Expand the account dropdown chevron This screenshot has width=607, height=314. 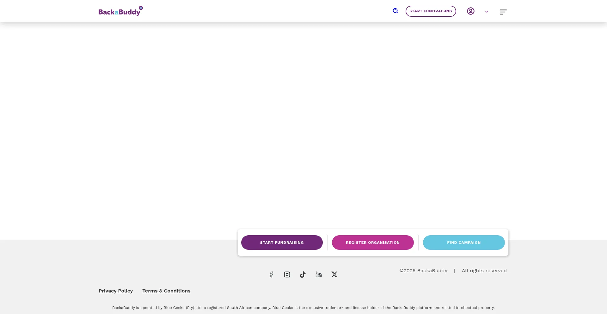[x=487, y=12]
